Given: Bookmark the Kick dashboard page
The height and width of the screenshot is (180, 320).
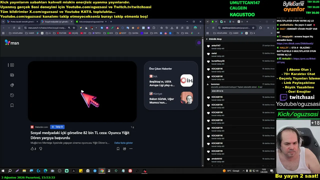Looking at the screenshot, I should point(253,28).
